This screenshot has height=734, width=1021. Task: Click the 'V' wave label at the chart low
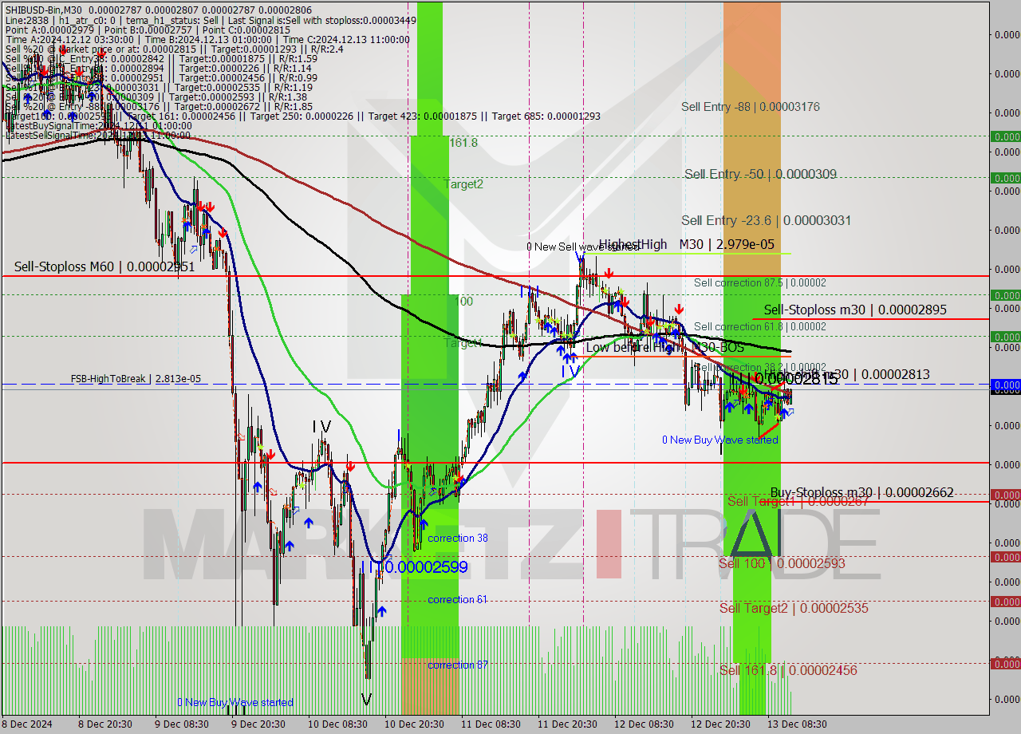pyautogui.click(x=366, y=700)
